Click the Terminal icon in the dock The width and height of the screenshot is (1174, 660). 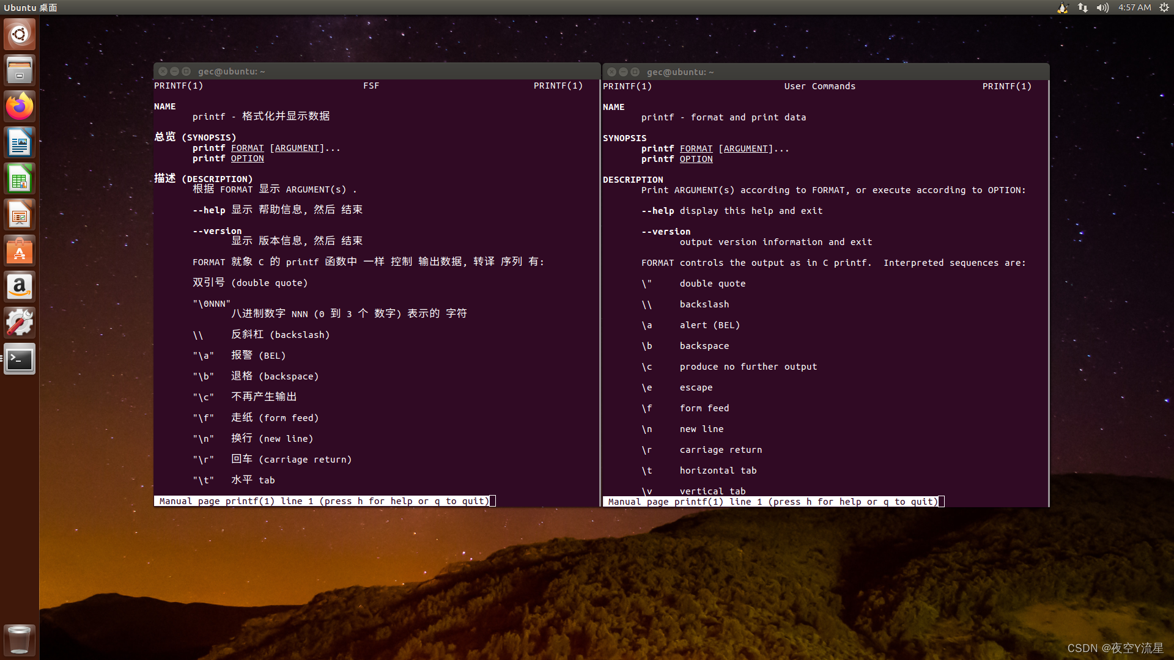click(20, 359)
